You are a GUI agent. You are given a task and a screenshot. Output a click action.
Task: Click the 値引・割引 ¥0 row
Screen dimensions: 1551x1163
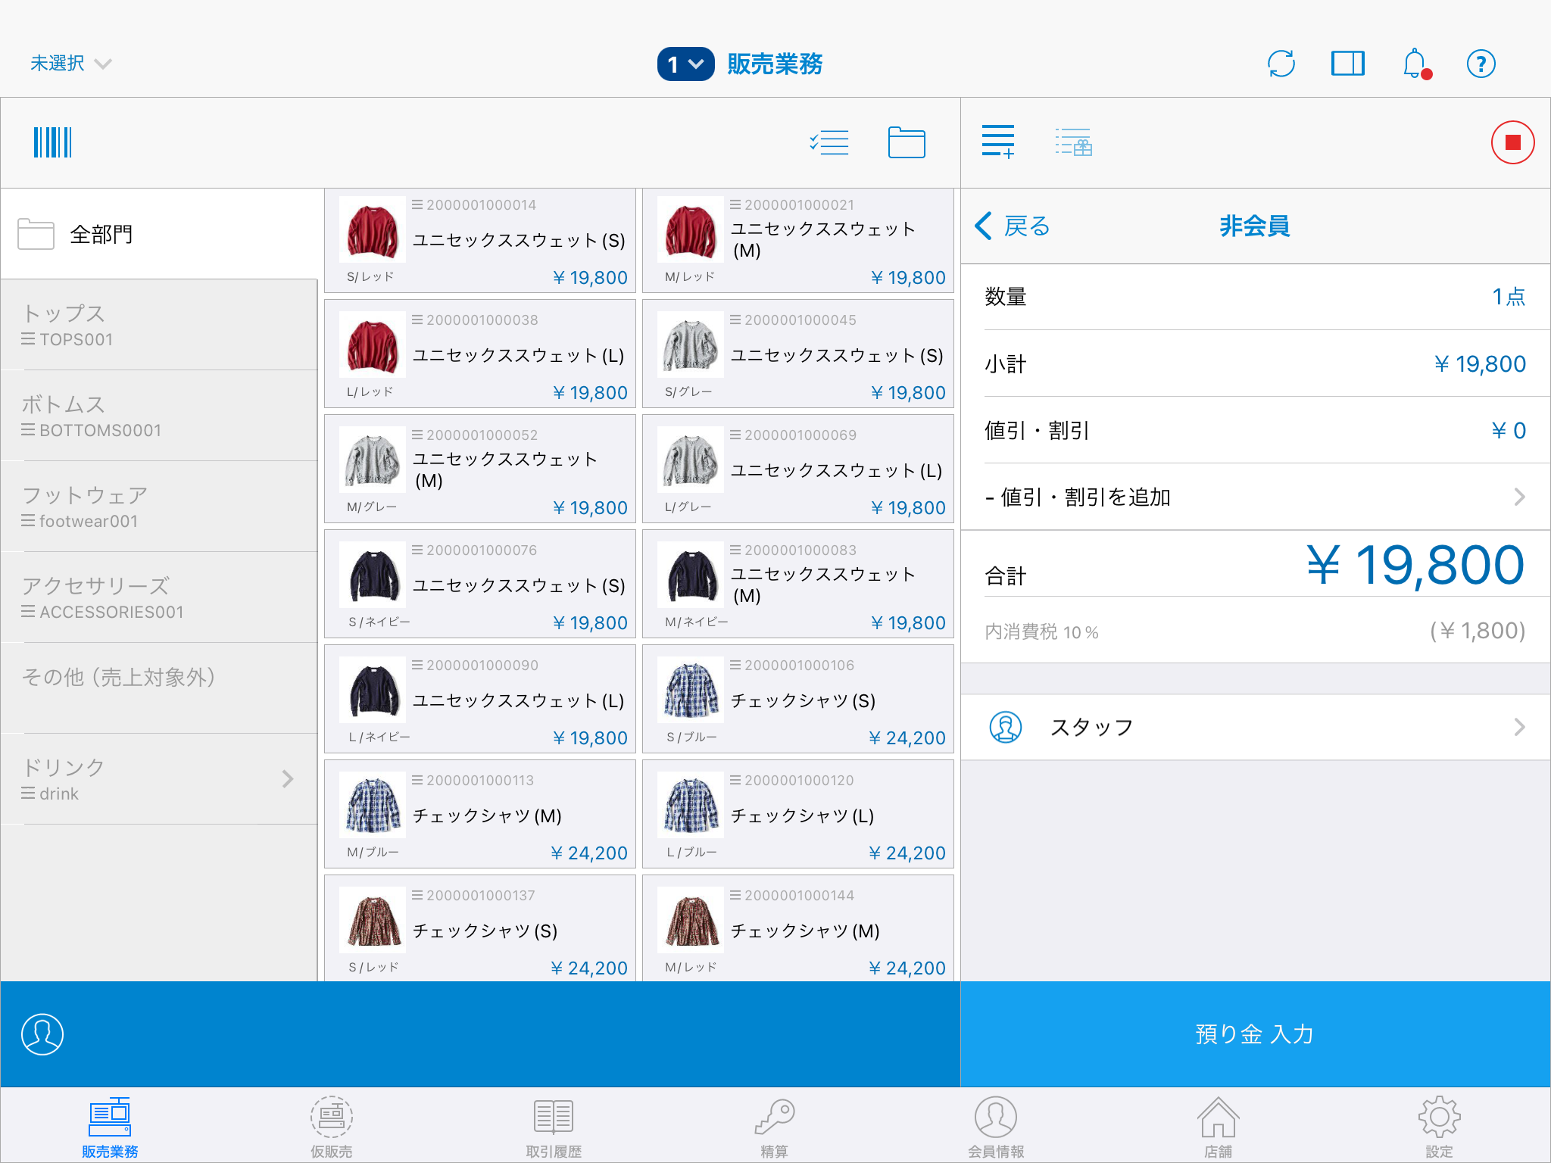click(x=1256, y=431)
